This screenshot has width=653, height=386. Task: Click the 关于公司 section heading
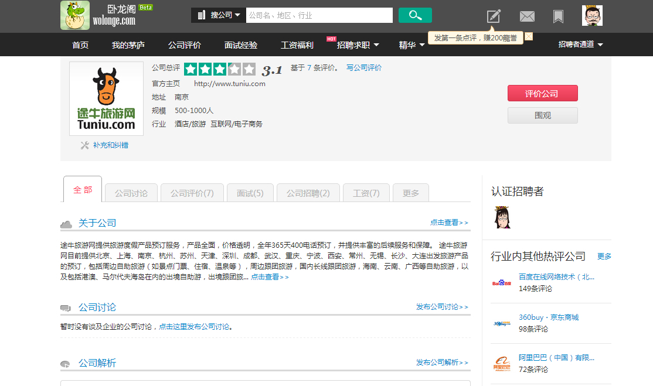[97, 223]
